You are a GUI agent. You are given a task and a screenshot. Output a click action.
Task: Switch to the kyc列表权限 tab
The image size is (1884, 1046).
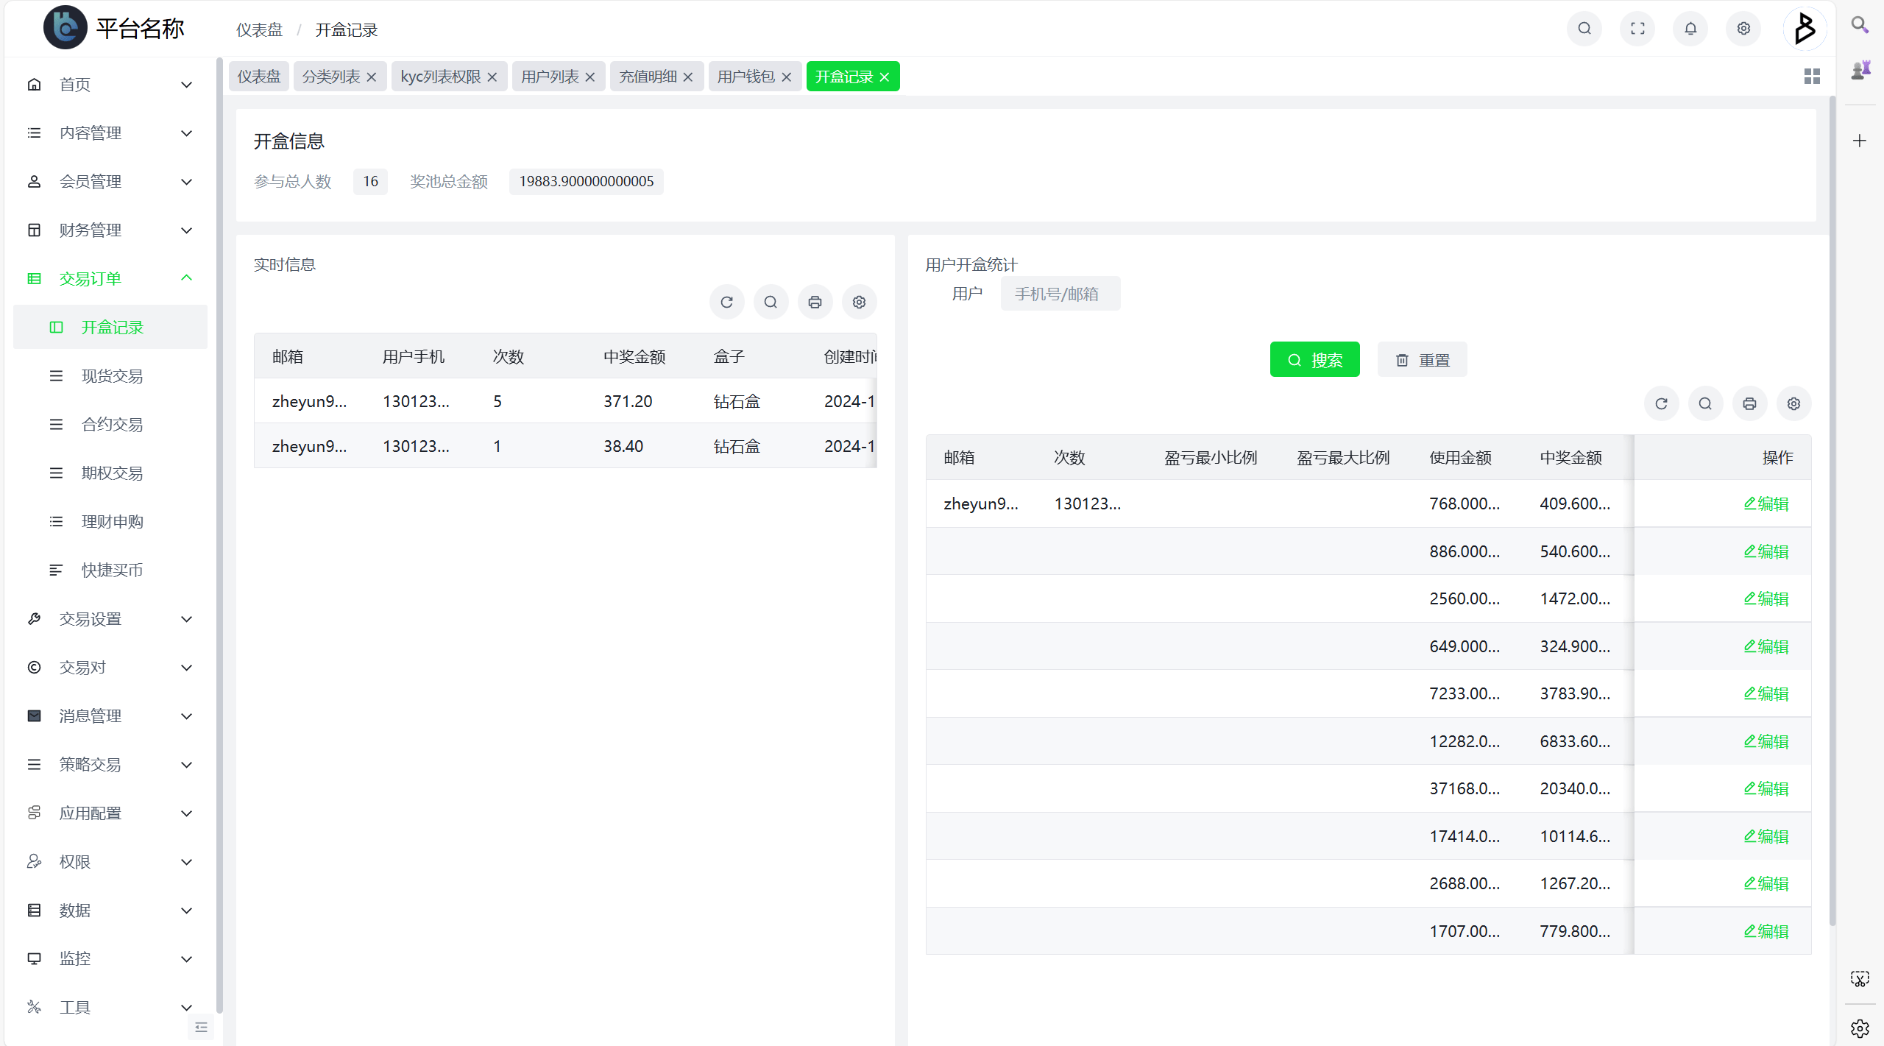coord(440,77)
